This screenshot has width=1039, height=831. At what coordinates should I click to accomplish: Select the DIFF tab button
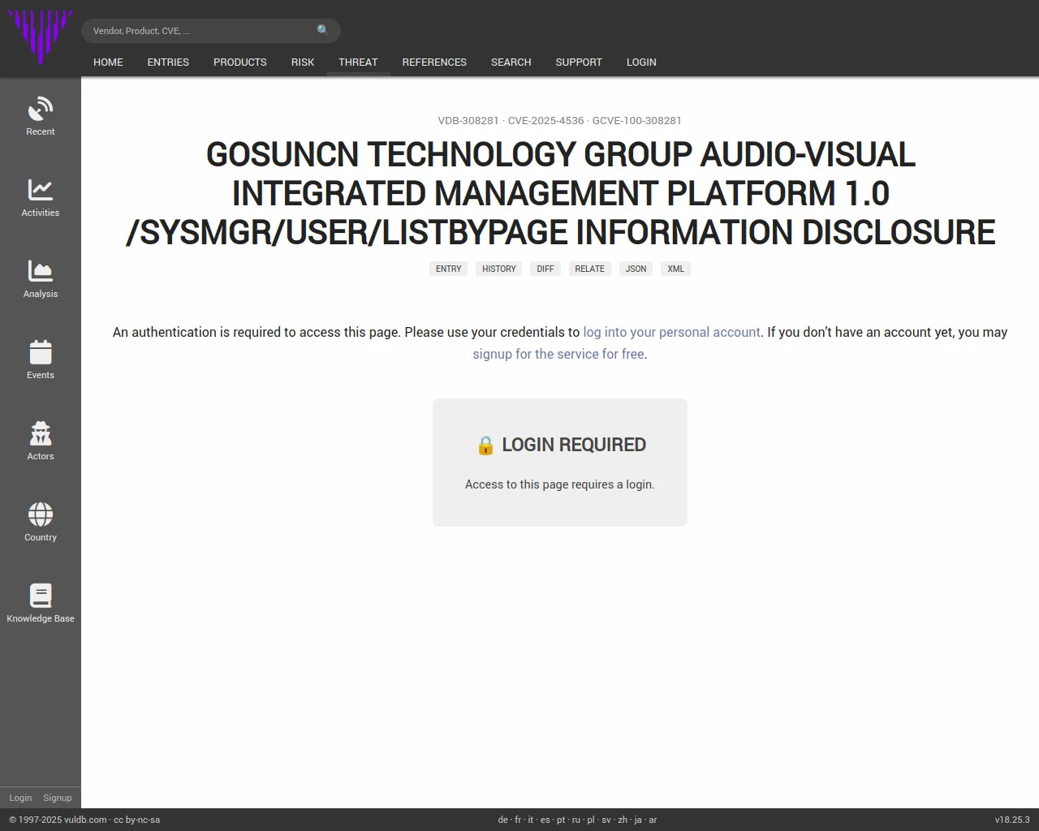[x=545, y=269]
